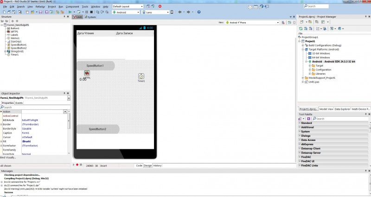The width and height of the screenshot is (371, 197).
Task: Refresh the Project Manager tree
Action: (x=301, y=29)
